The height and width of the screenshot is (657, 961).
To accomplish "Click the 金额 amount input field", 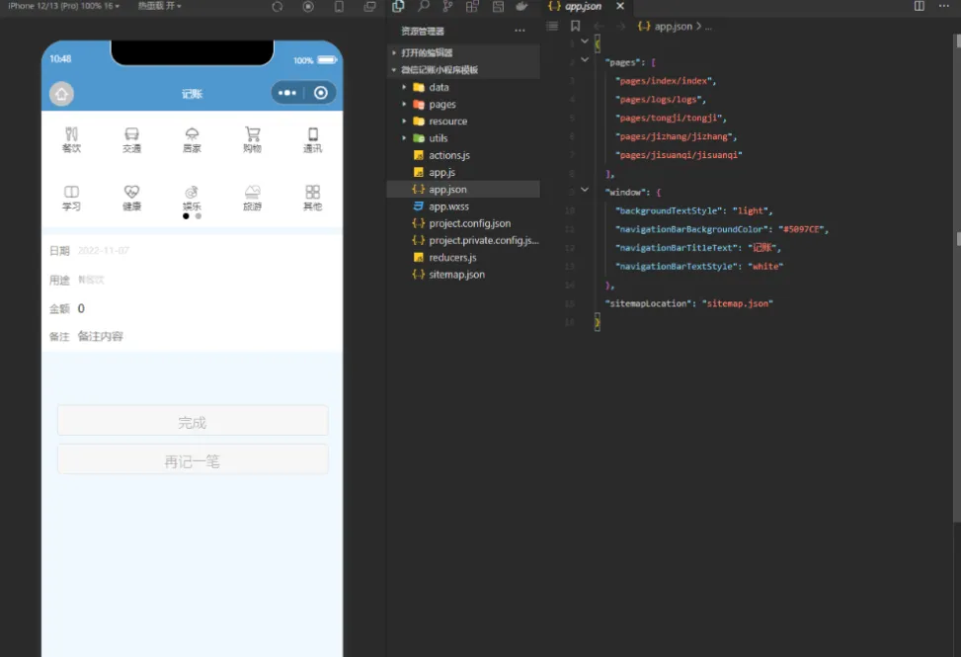I will click(x=198, y=309).
